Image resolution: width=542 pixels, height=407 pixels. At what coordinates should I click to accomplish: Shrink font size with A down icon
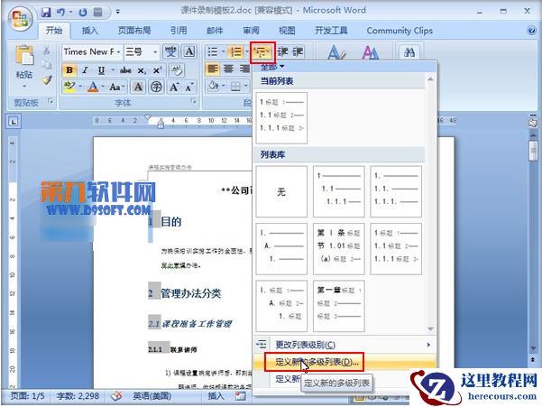tap(189, 87)
